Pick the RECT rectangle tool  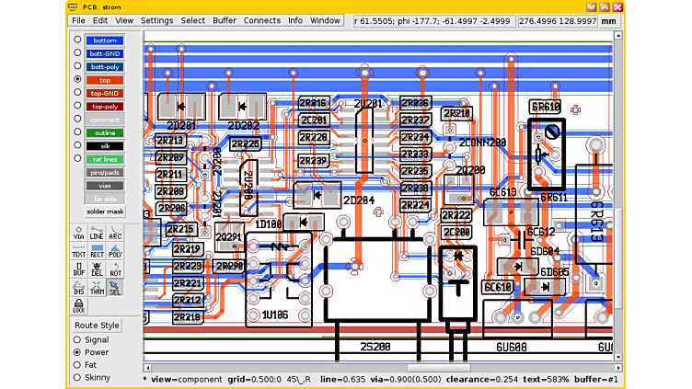[97, 251]
